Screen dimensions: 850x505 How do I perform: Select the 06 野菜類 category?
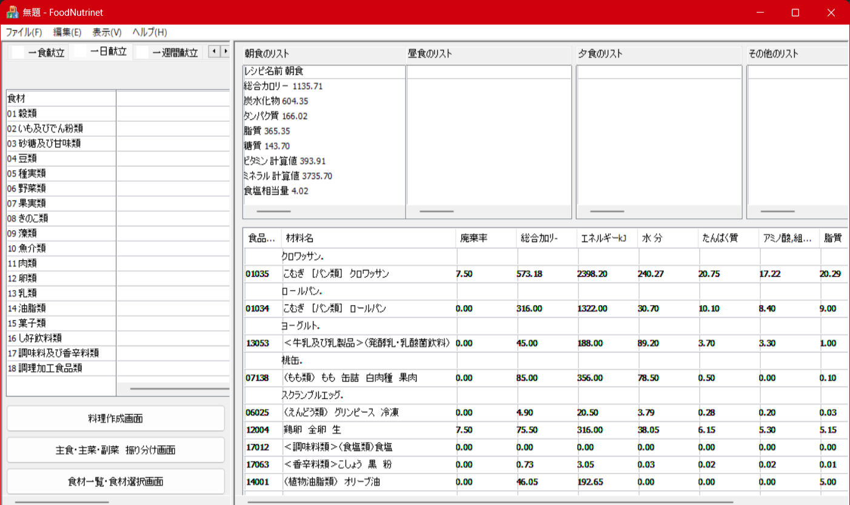(x=61, y=188)
